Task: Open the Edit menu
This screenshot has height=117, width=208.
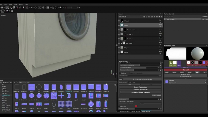Action: click(x=5, y=4)
